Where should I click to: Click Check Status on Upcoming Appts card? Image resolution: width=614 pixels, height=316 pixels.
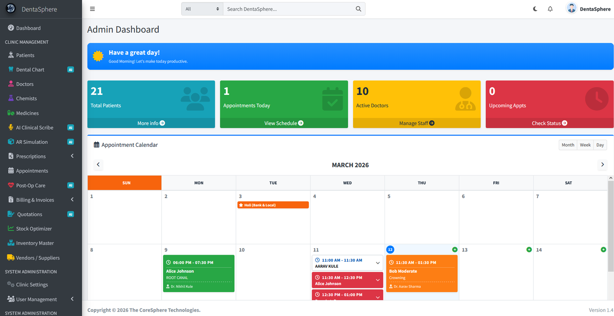550,123
